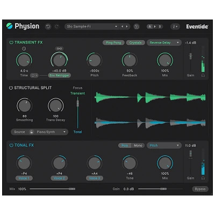Select compare state A
215x215 pixels.
click(x=149, y=27)
